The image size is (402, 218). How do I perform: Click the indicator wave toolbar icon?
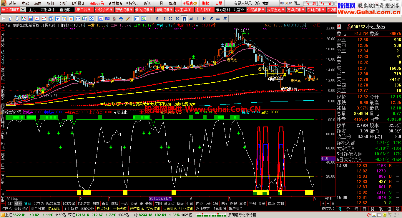(101, 19)
